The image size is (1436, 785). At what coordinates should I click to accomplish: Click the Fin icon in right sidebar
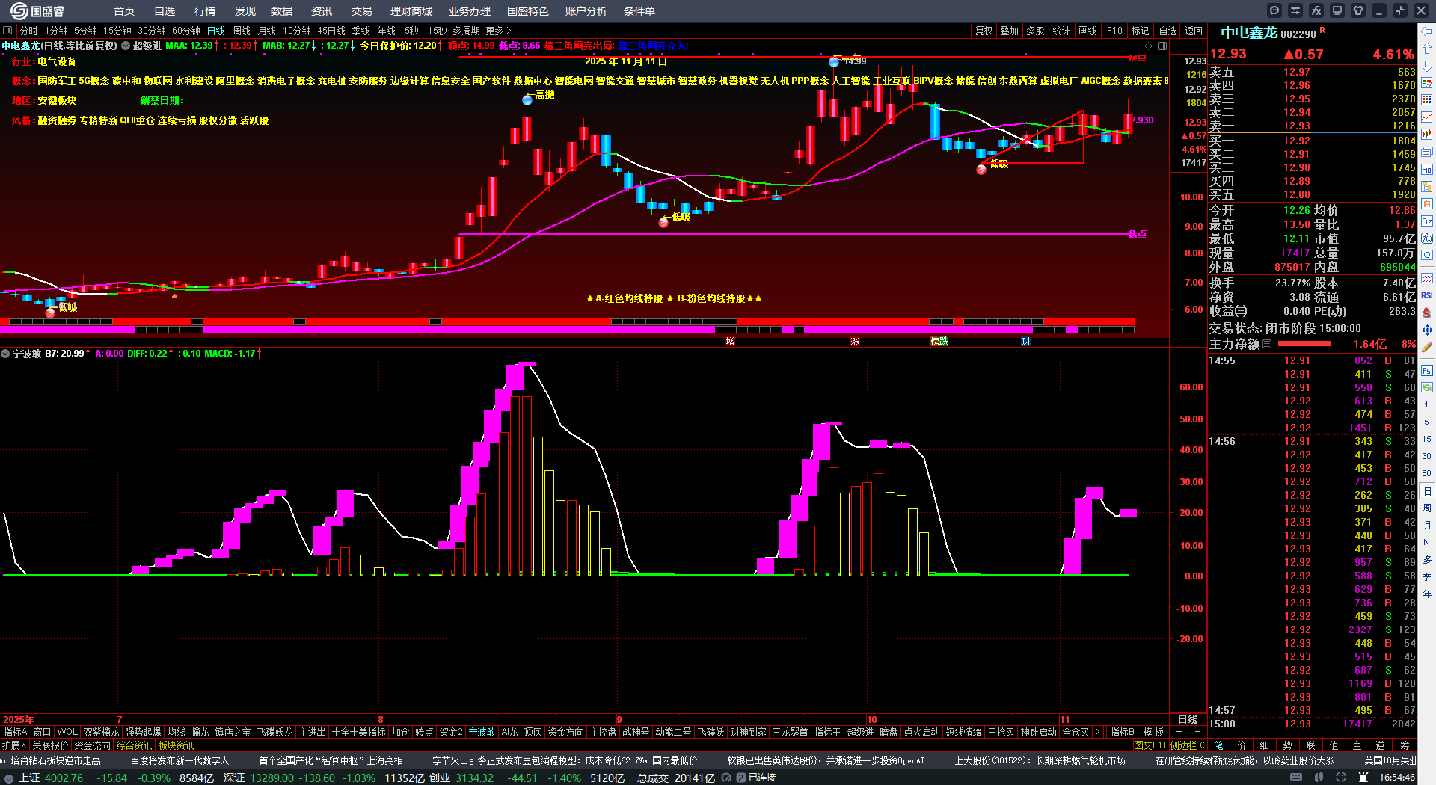(x=1427, y=170)
